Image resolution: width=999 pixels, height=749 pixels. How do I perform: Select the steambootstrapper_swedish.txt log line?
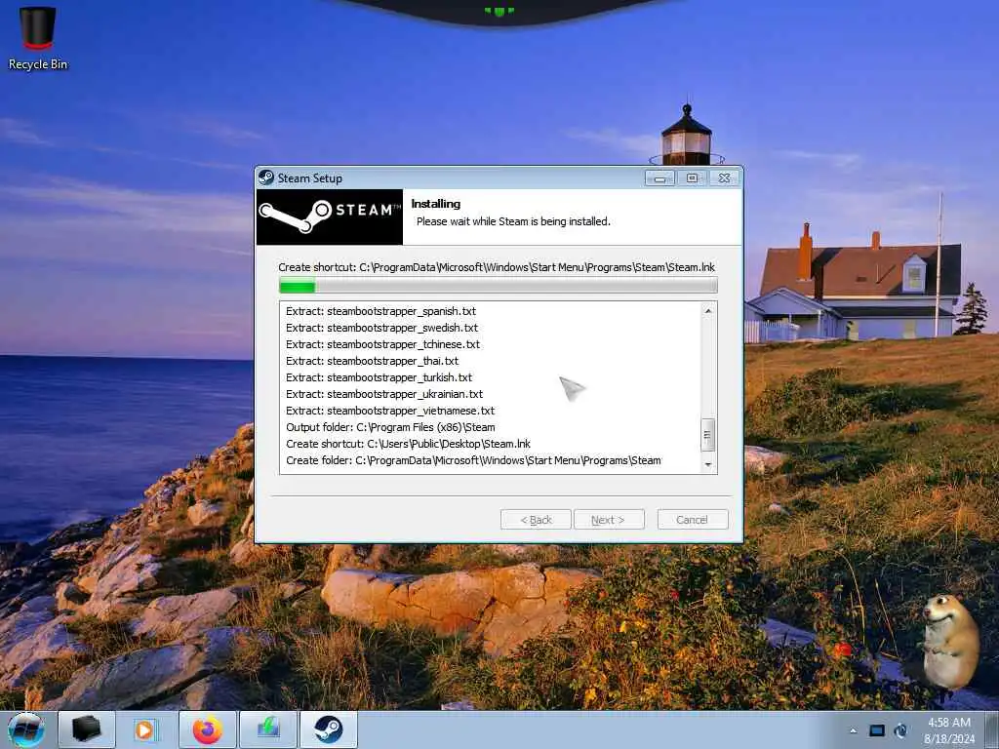pos(381,328)
